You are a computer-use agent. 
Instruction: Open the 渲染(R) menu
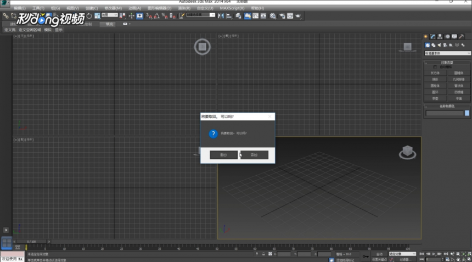(x=184, y=8)
